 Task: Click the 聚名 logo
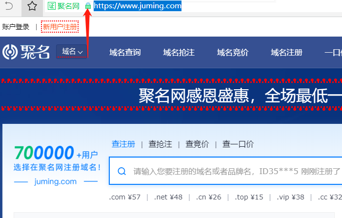click(x=26, y=52)
